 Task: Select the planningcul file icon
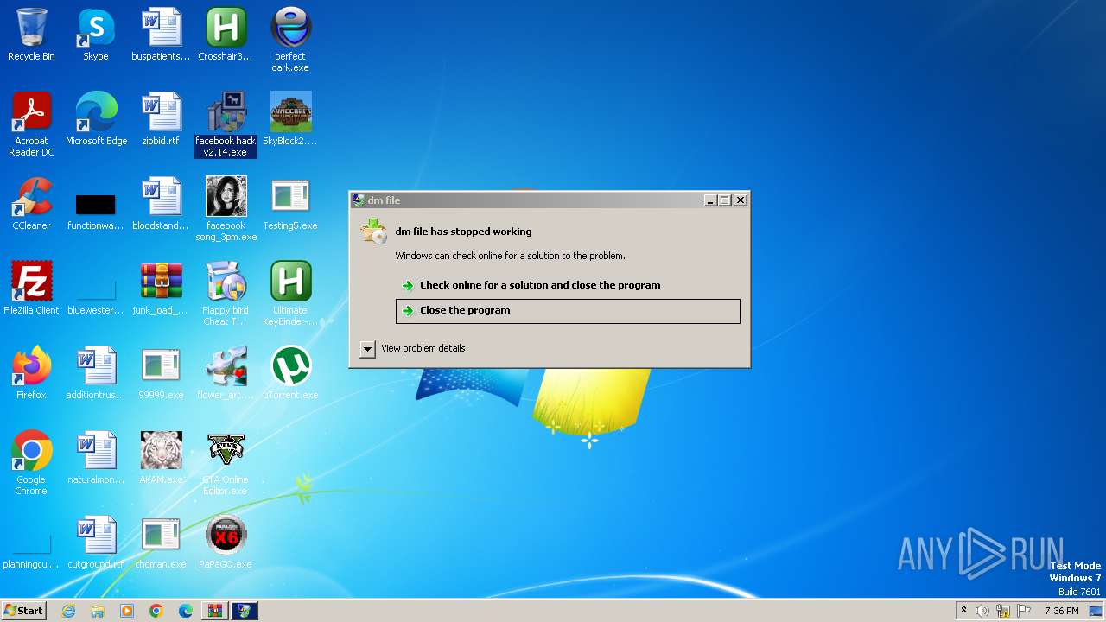(31, 549)
